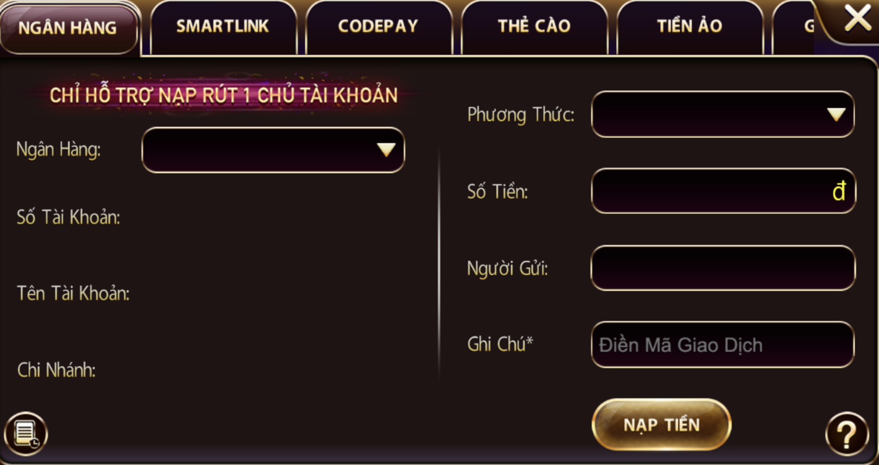Switch to the CODEPAY tab
Screen dimensions: 879x465
[378, 26]
